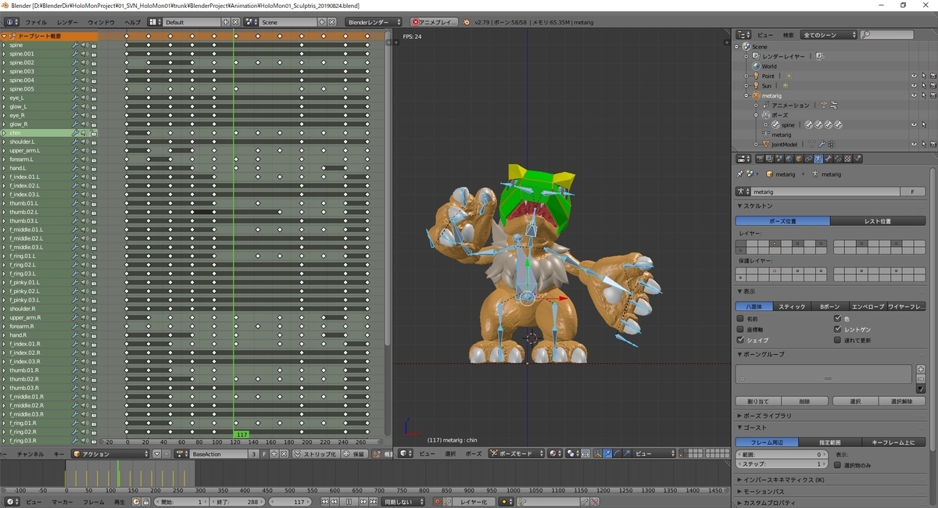Click the 終了 end frame field
938x508 pixels.
(239, 502)
